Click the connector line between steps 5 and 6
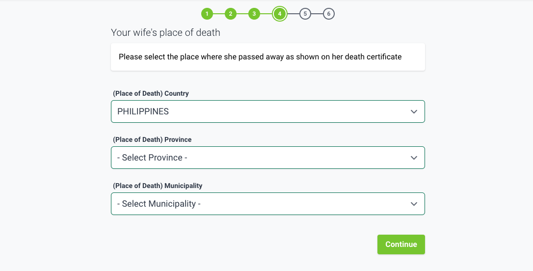 coord(317,14)
